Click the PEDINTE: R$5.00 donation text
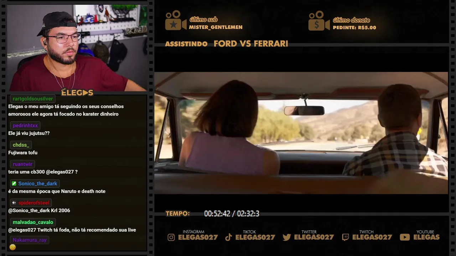Viewport: 456px width, 256px height. pos(354,27)
